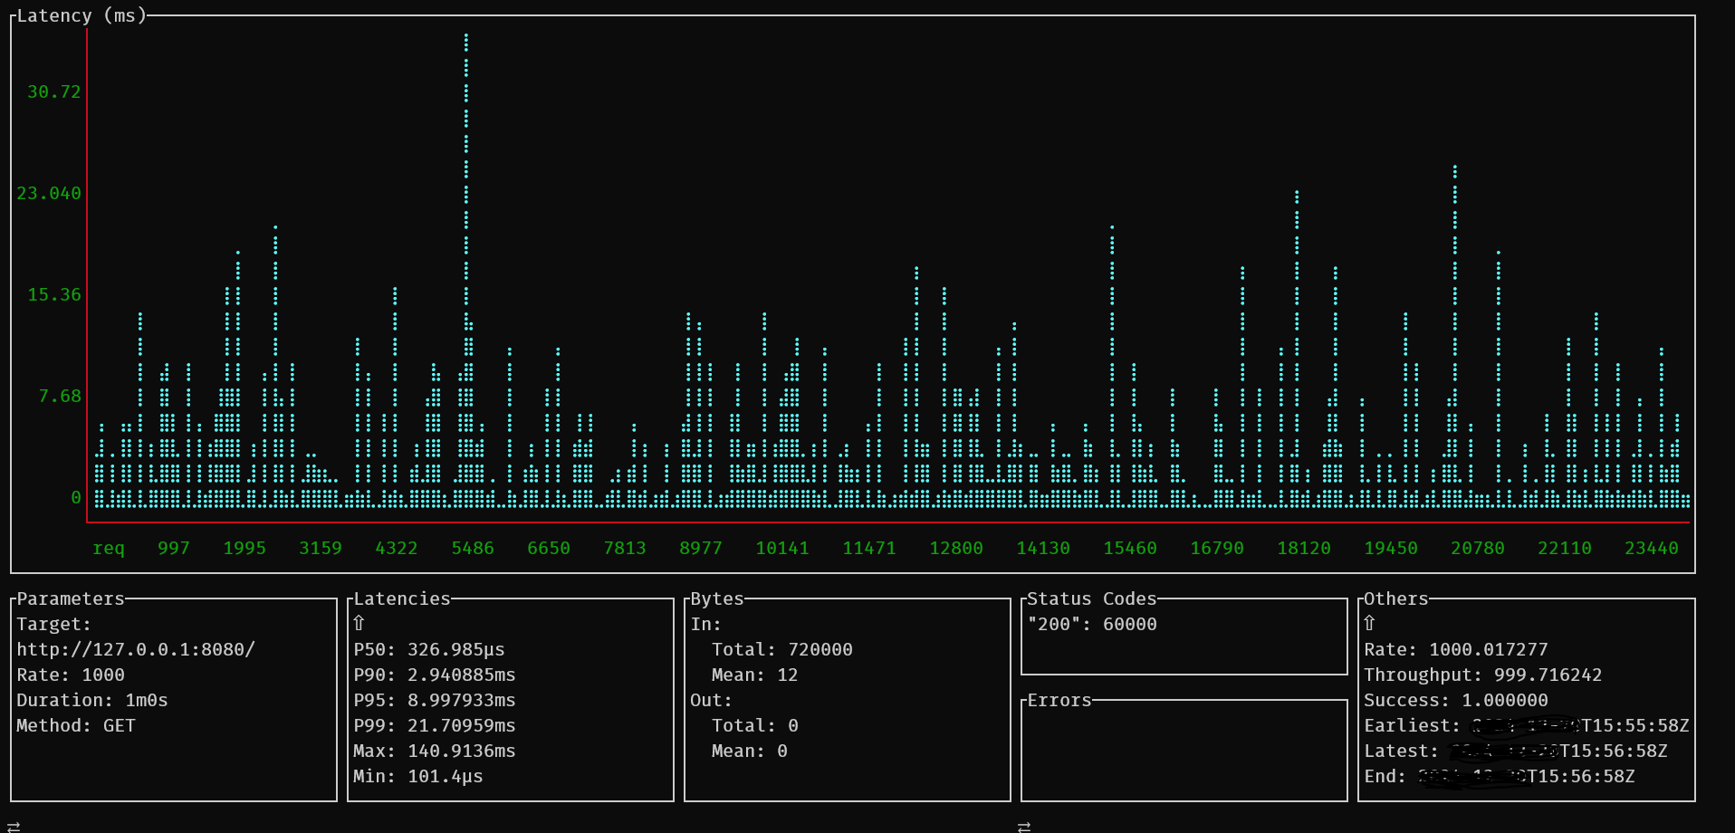Click the Success: 1.000000 value
This screenshot has height=833, width=1735.
coord(1456,700)
